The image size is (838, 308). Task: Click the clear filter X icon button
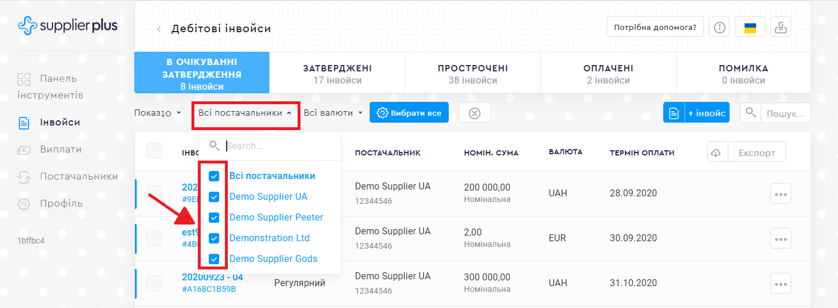click(474, 113)
